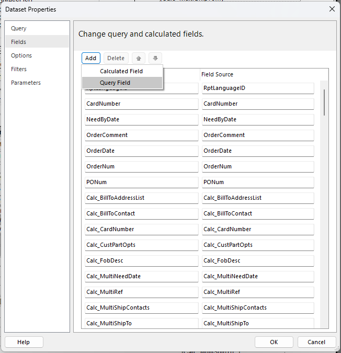Click the move down arrow icon
Screen dimensions: 341x353
tap(155, 59)
